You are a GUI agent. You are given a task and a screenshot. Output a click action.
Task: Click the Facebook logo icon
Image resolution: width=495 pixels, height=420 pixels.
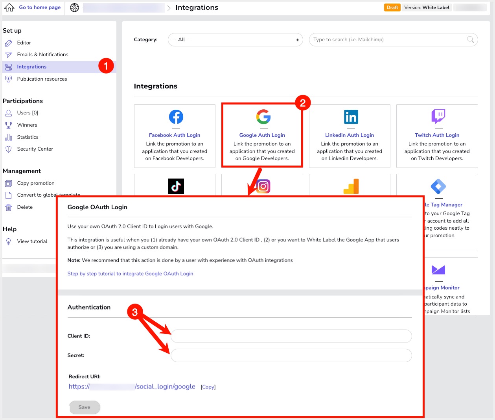(176, 117)
